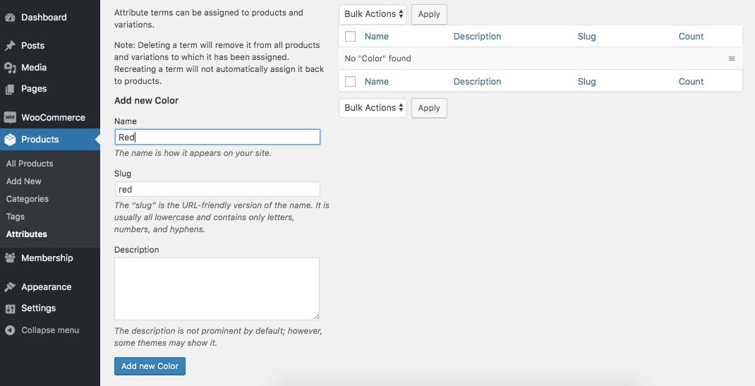This screenshot has width=755, height=386.
Task: Click the row handle icon beside No Color found
Action: [x=732, y=59]
